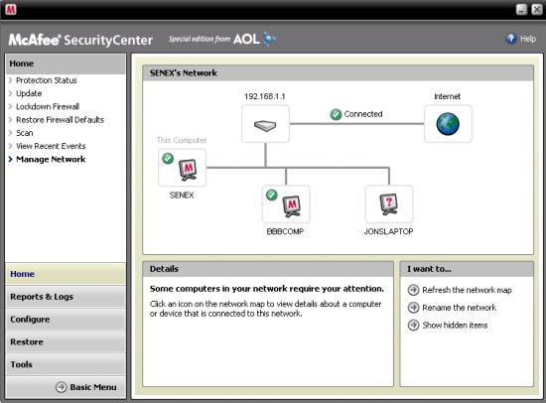
Task: Click the chevron next to Scan
Action: point(11,133)
